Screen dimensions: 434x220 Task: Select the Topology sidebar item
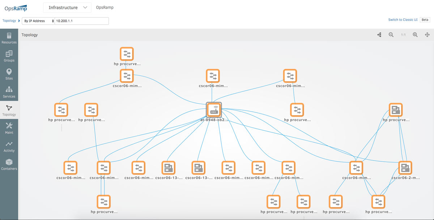click(9, 110)
